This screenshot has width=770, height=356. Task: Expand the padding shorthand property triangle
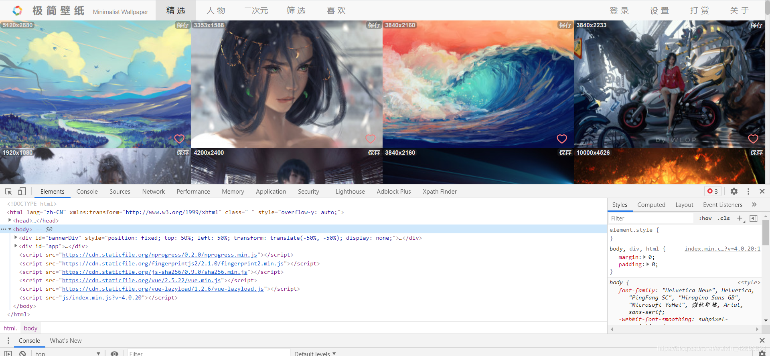pos(648,264)
